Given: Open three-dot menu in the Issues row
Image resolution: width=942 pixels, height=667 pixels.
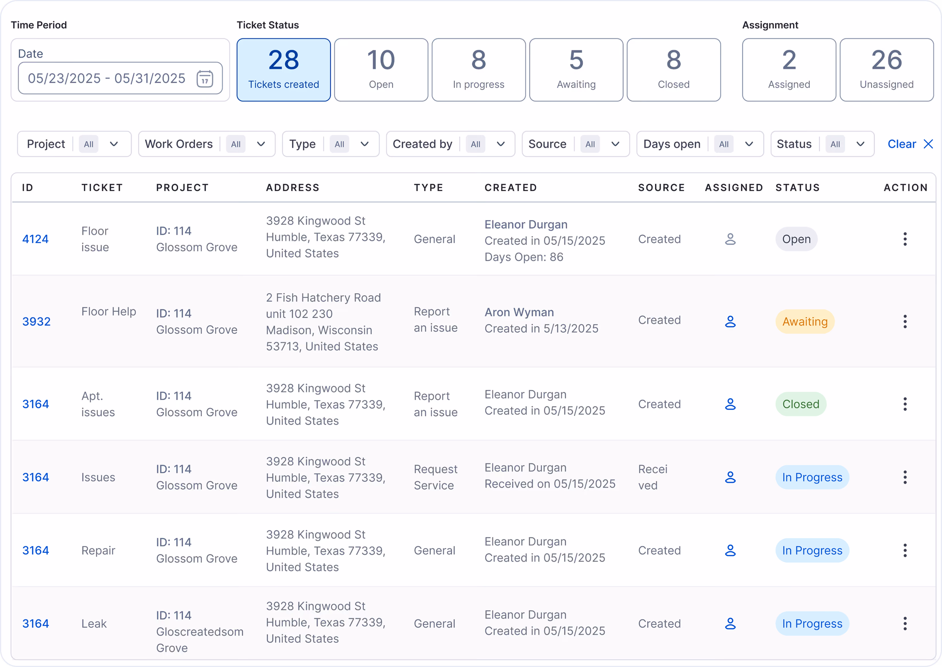Looking at the screenshot, I should coord(905,477).
